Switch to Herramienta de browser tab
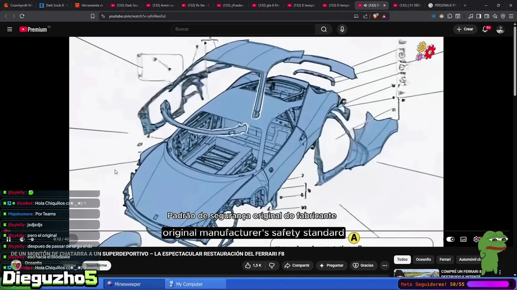 click(90, 5)
